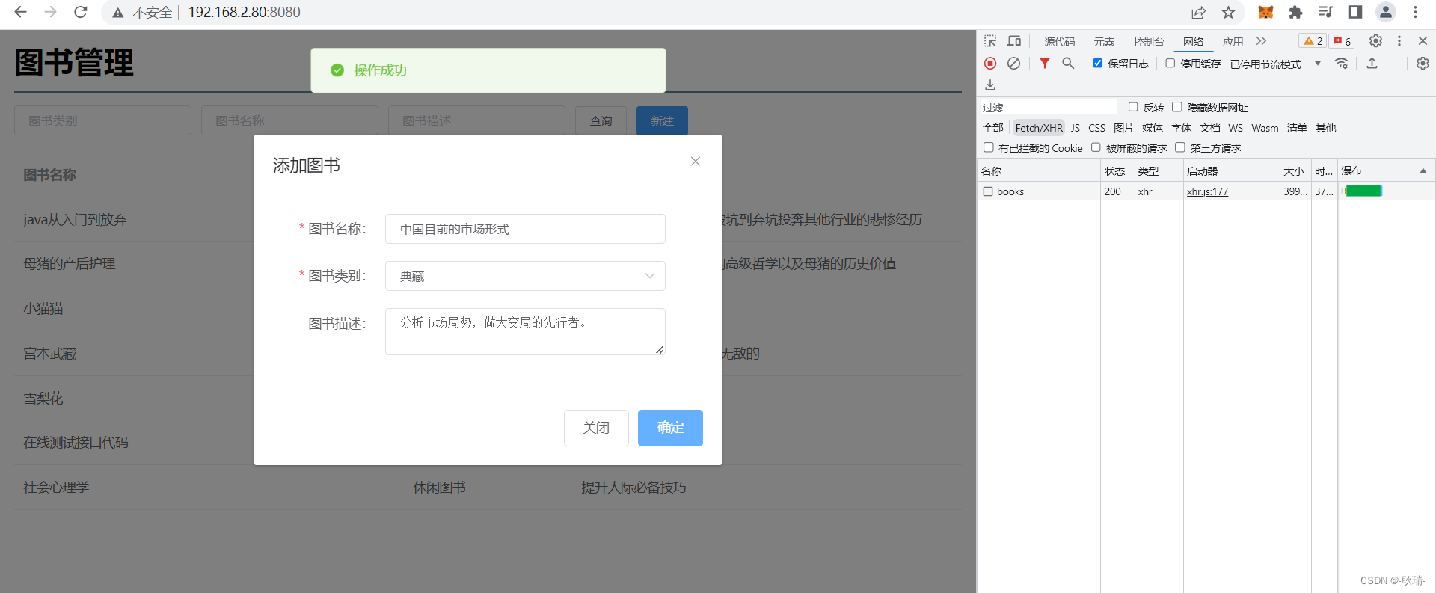Toggle the browser side panel icon
Viewport: 1436px width, 593px height.
(x=1355, y=12)
